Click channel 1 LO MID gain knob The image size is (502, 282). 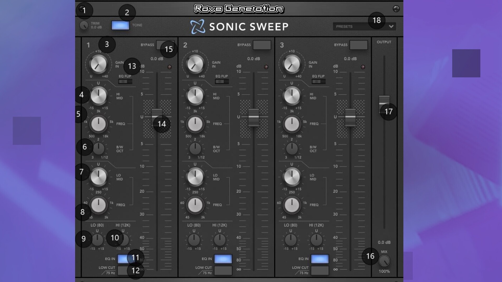(98, 177)
